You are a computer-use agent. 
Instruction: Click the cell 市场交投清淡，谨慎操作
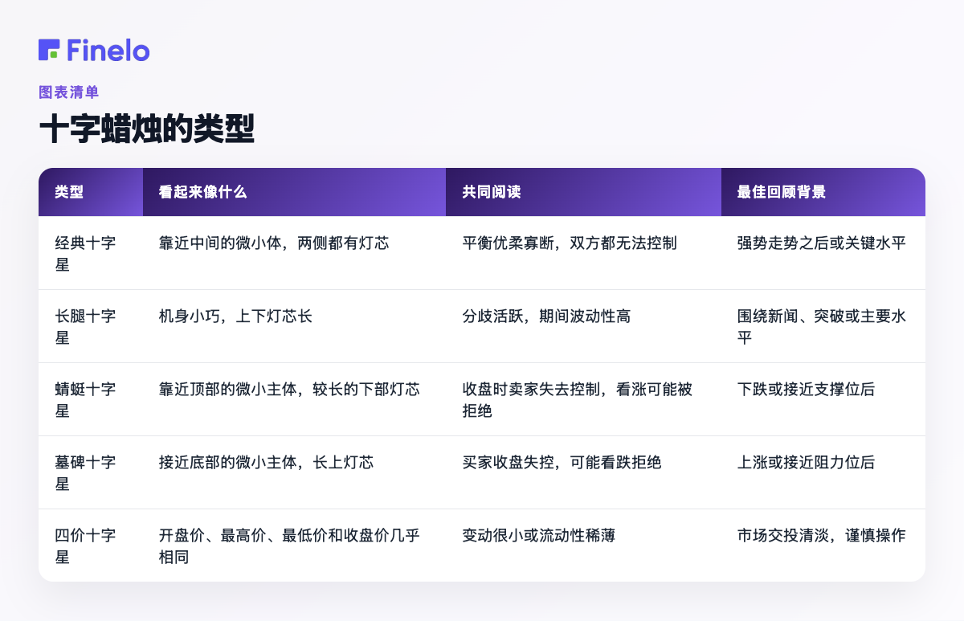[822, 535]
